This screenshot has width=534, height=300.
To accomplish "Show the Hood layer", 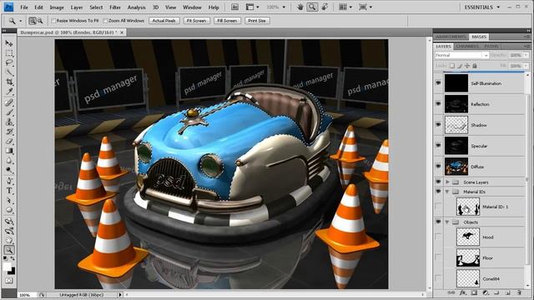I will click(x=438, y=237).
